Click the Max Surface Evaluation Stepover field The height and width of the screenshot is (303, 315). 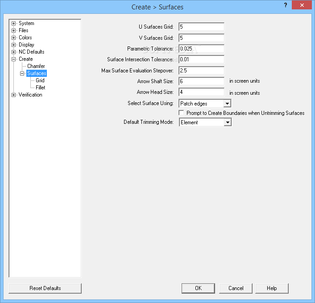(201, 71)
